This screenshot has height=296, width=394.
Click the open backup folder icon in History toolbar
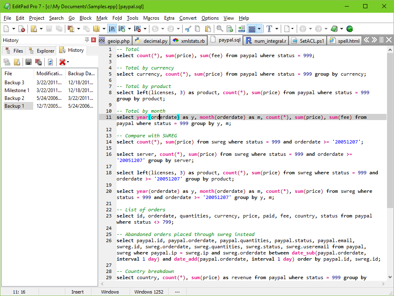click(17, 62)
